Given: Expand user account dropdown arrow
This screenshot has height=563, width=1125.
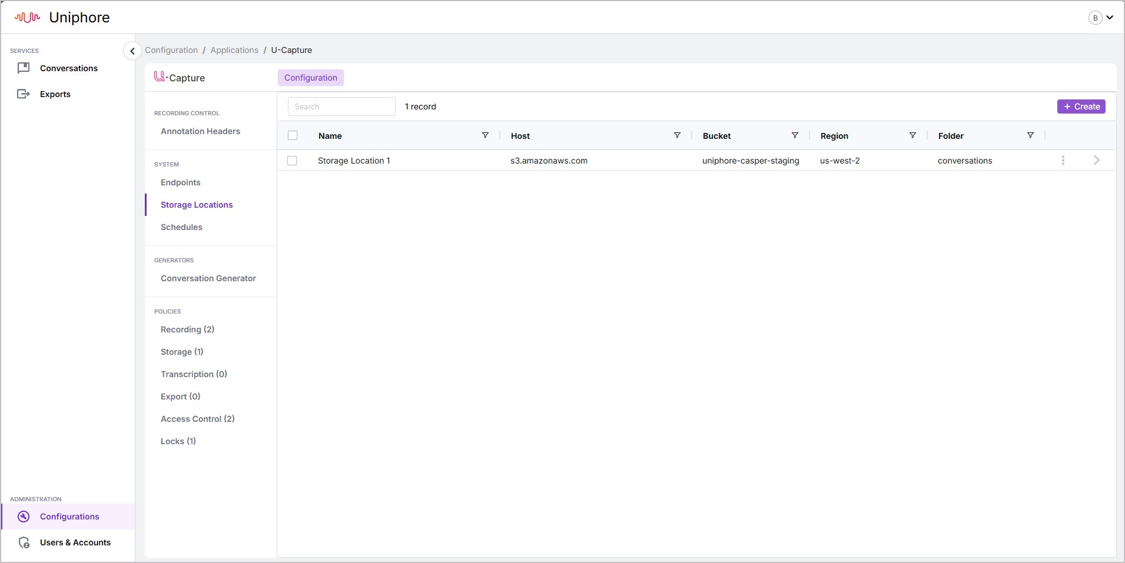Looking at the screenshot, I should (1110, 18).
